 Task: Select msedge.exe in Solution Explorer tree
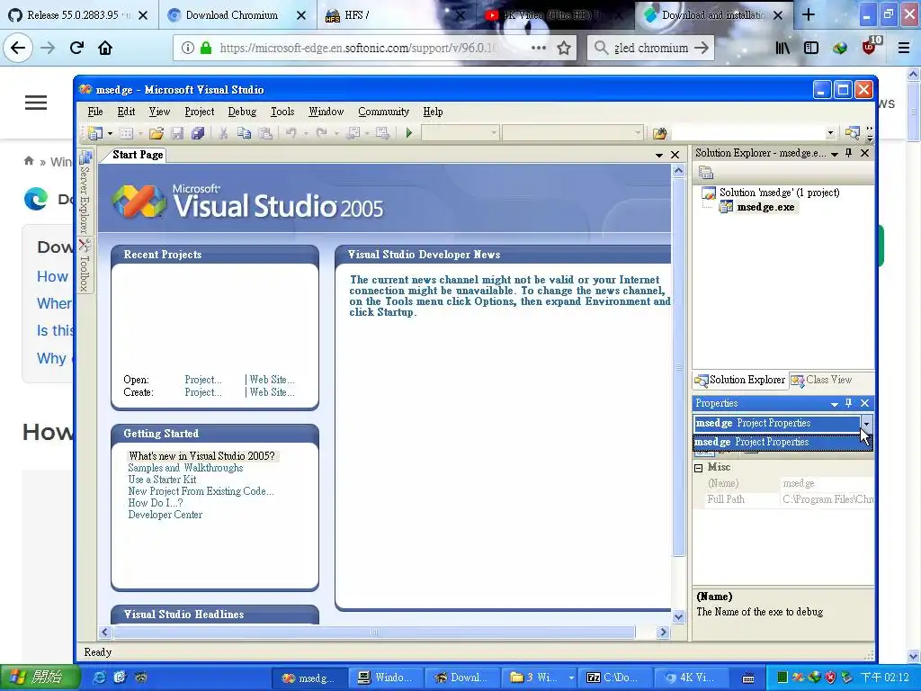click(x=765, y=207)
